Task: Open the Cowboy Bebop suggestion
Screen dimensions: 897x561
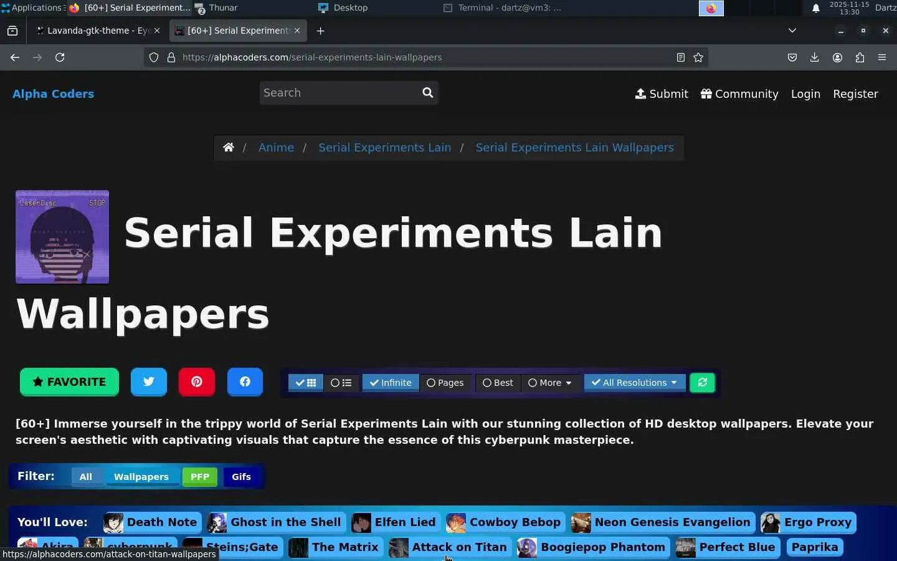Action: (505, 522)
